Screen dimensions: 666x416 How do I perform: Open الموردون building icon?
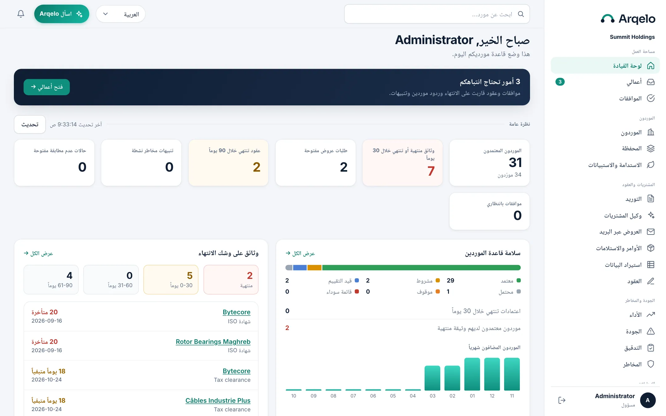coord(651,132)
